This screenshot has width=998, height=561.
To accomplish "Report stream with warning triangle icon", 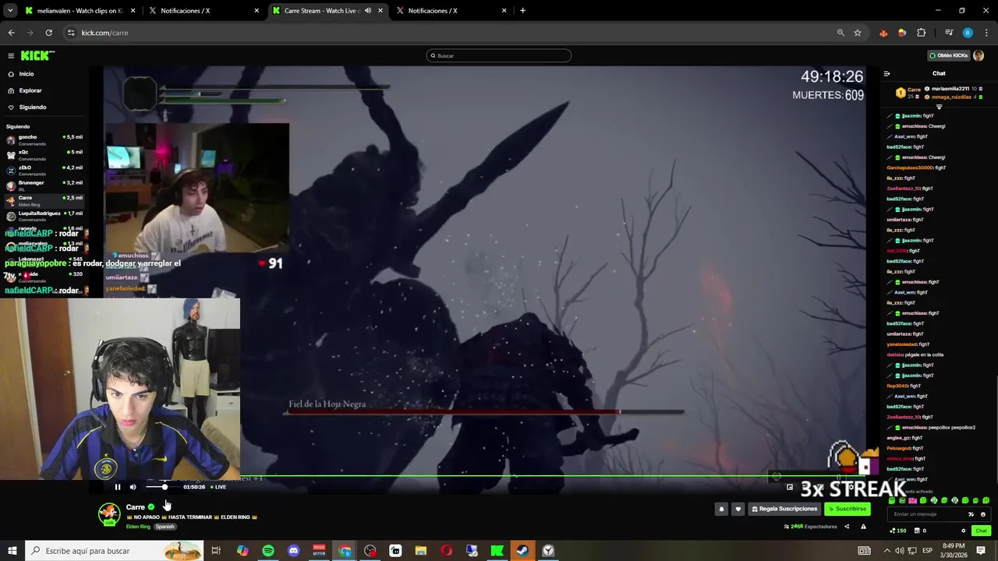I will click(x=863, y=527).
